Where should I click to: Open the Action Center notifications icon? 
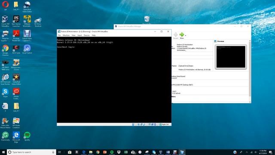[x=271, y=152]
